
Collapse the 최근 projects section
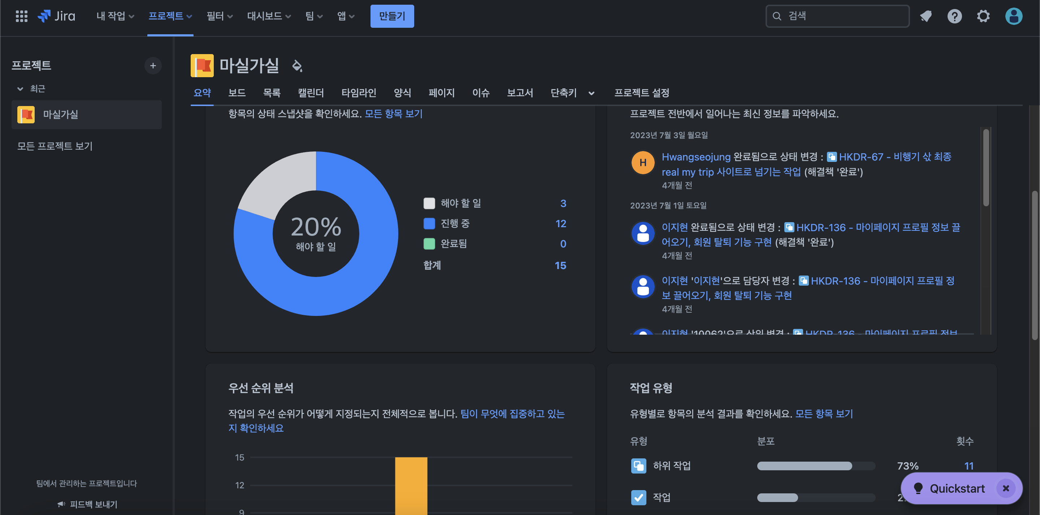[x=20, y=89]
